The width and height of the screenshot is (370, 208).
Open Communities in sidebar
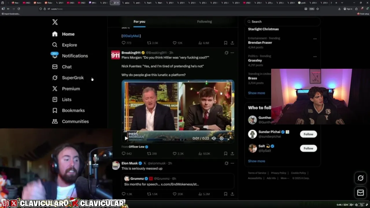point(70,121)
